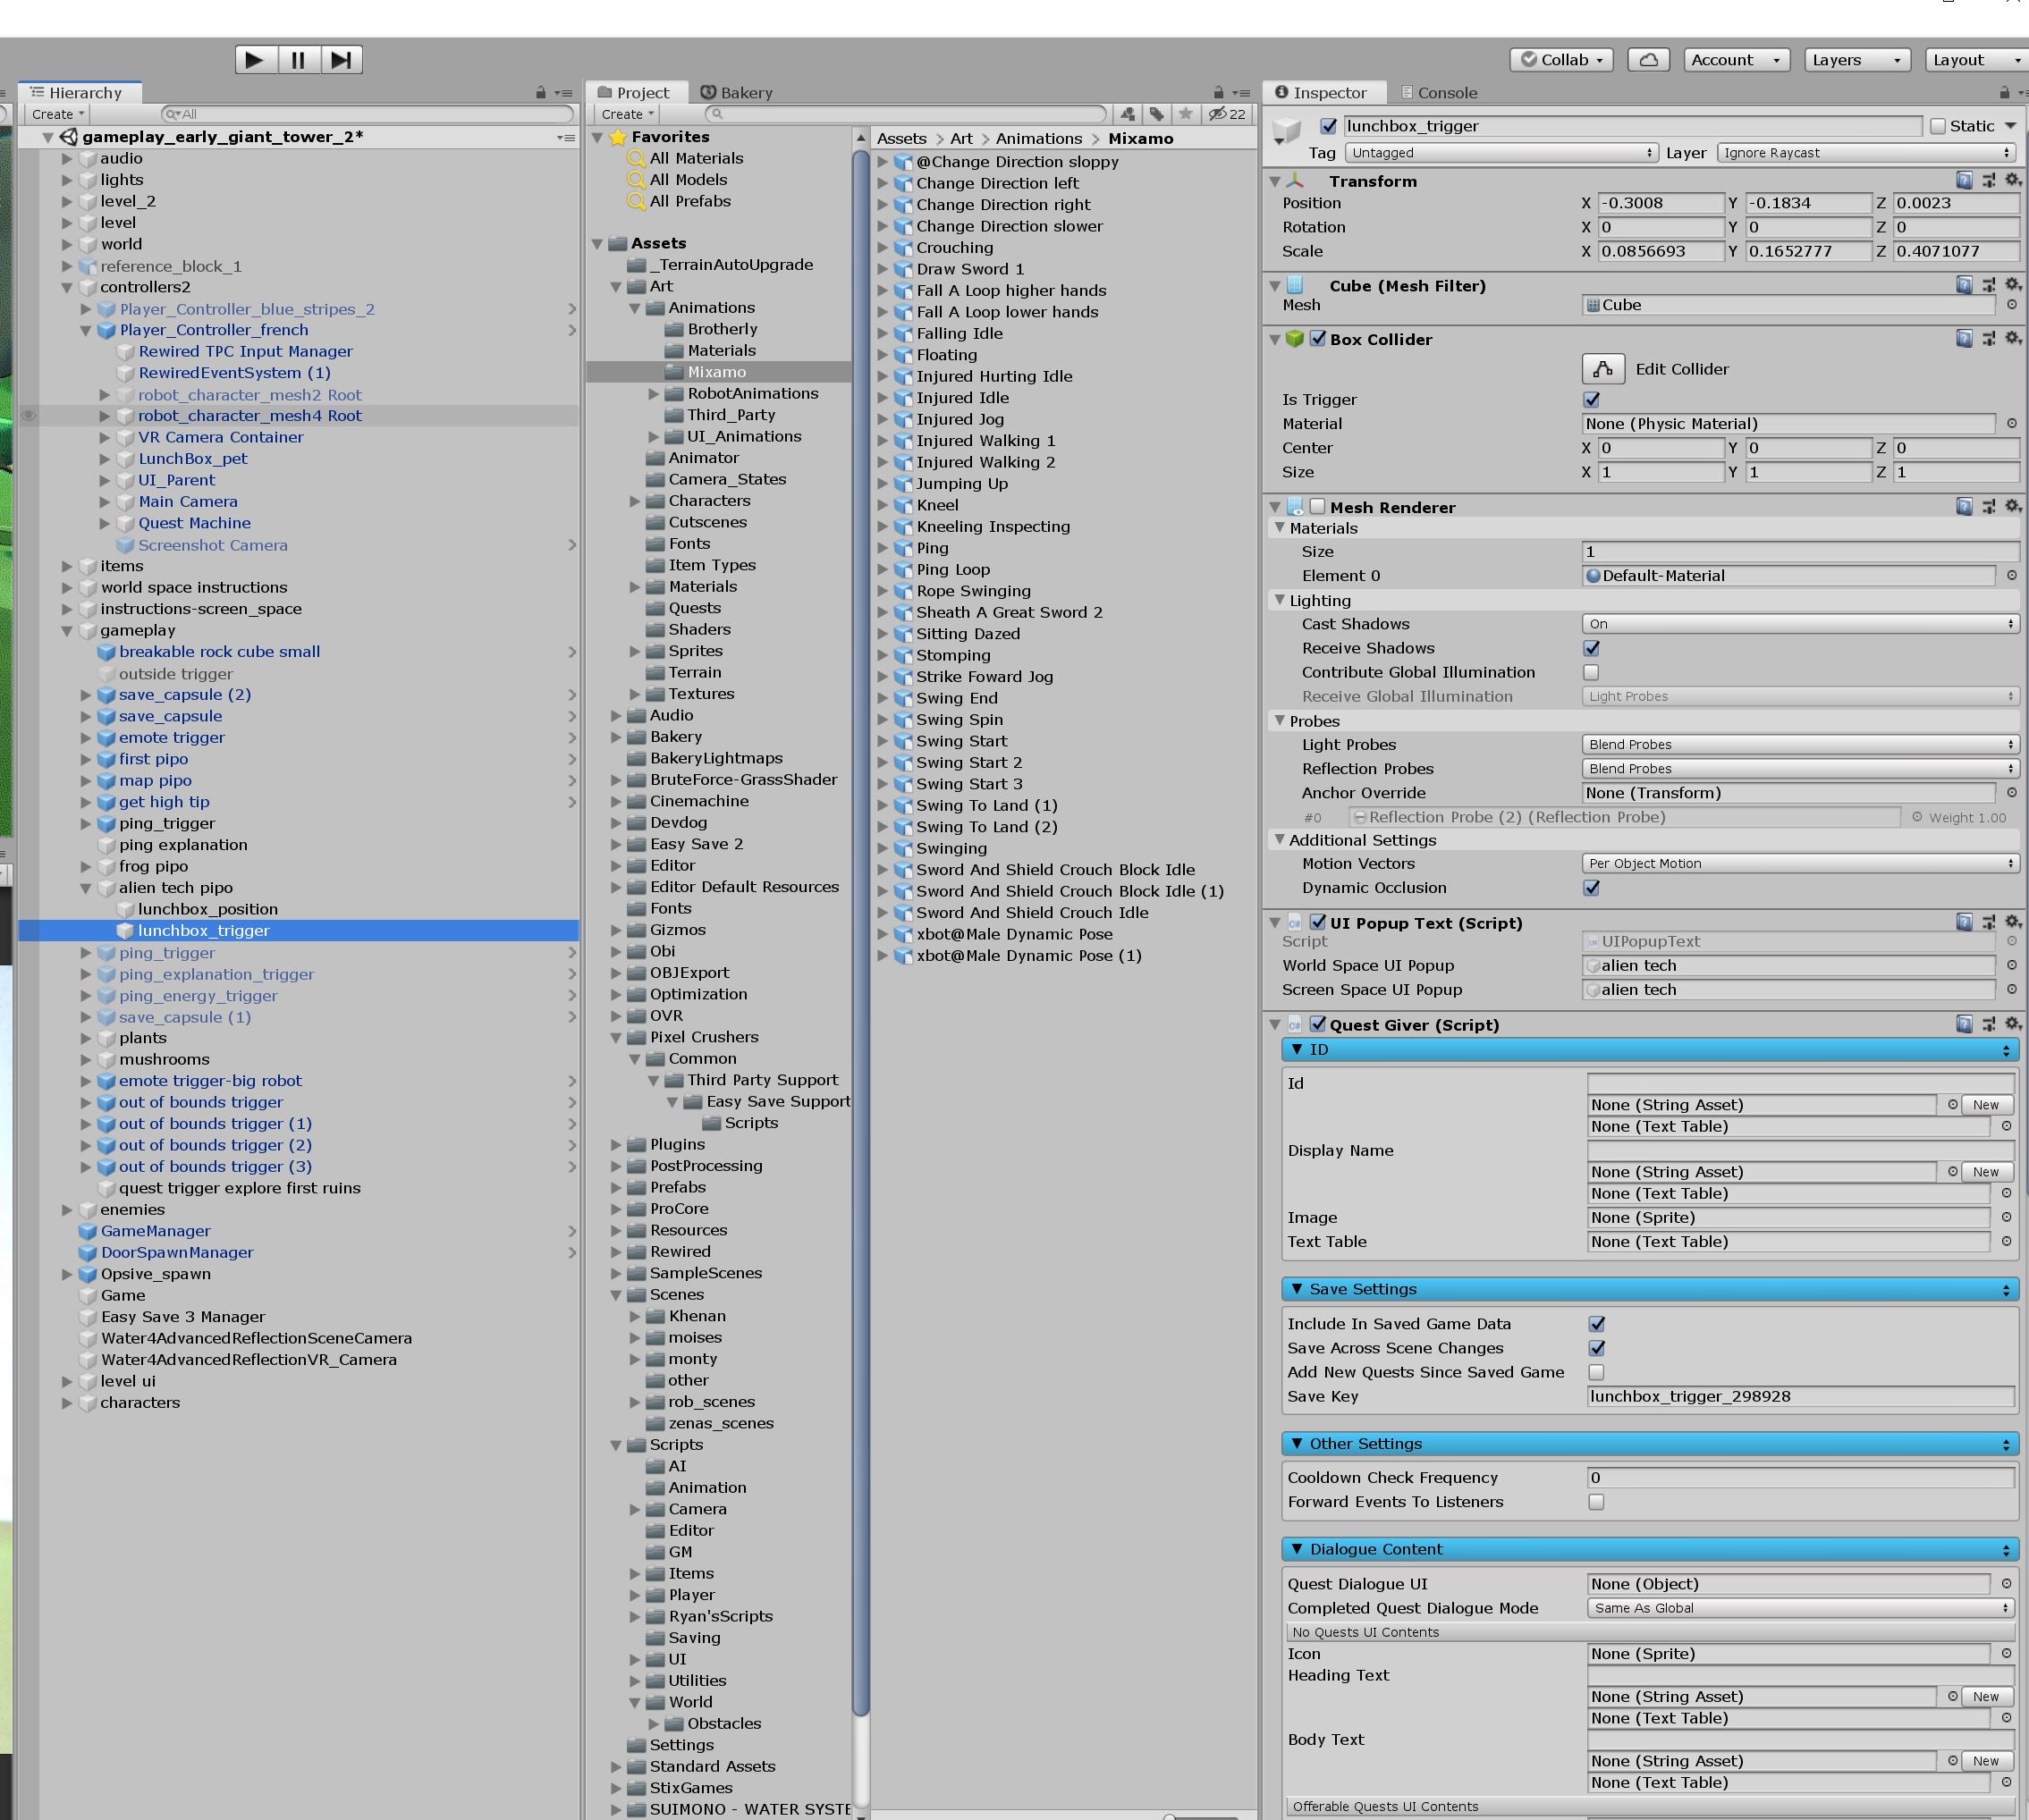Click the Edit Collider button icon
Image resolution: width=2029 pixels, height=1820 pixels.
click(1602, 369)
